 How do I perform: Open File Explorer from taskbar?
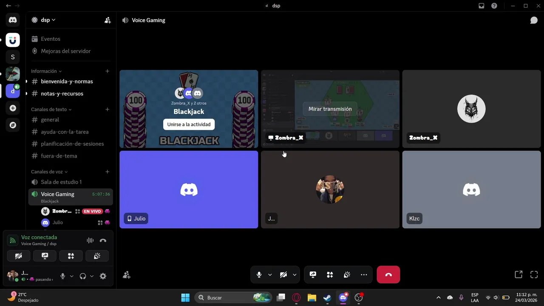coord(312,297)
